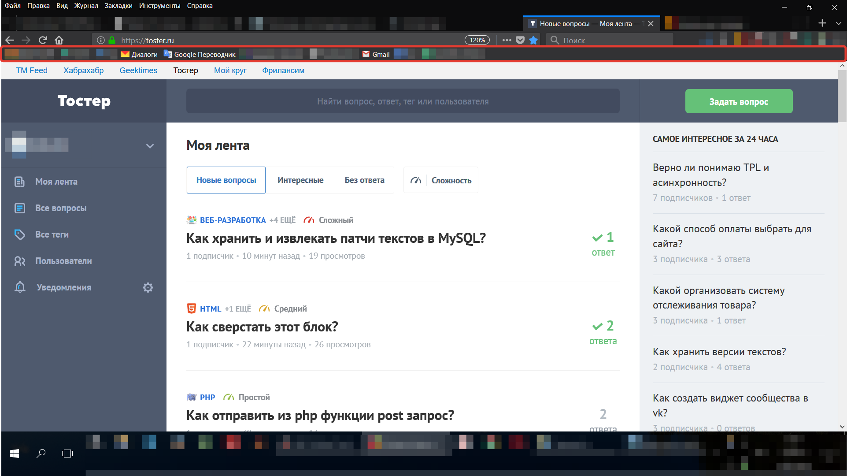847x476 pixels.
Task: Focus the Найти вопрос search field
Action: pos(403,101)
